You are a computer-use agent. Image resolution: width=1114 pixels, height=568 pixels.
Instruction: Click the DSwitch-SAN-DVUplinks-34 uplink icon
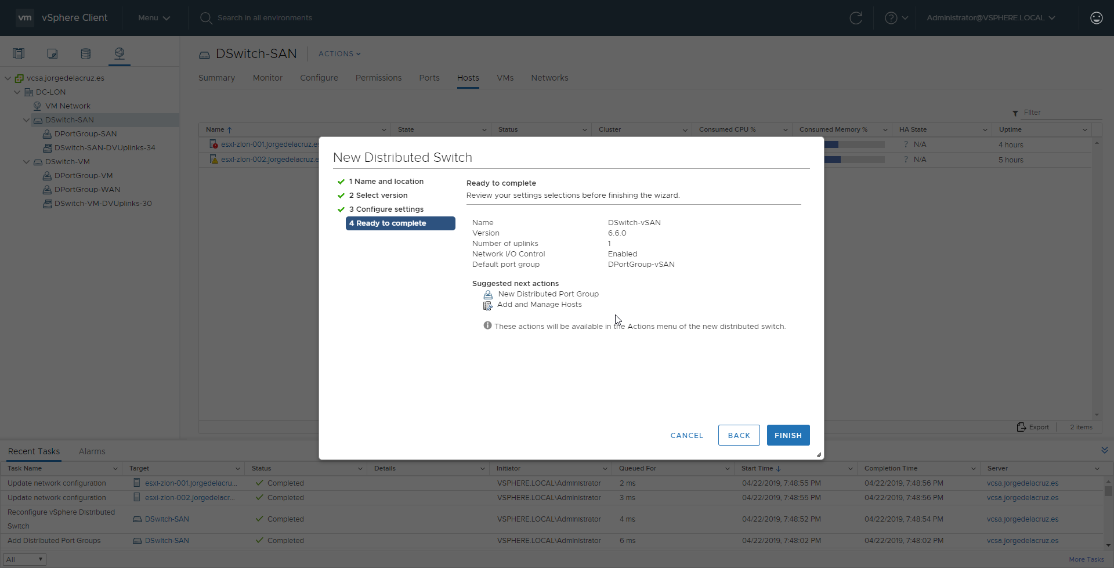point(48,148)
